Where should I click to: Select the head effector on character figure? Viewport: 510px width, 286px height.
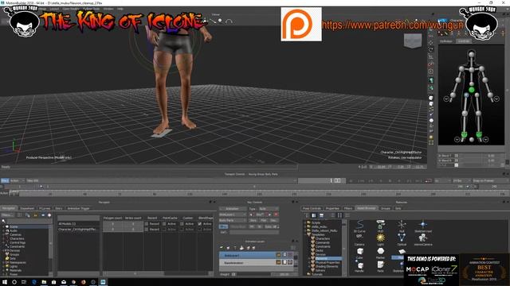471,54
